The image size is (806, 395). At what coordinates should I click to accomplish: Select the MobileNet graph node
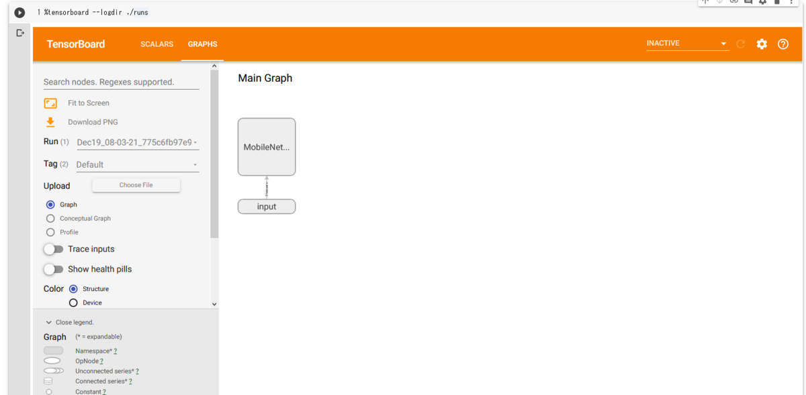(267, 147)
